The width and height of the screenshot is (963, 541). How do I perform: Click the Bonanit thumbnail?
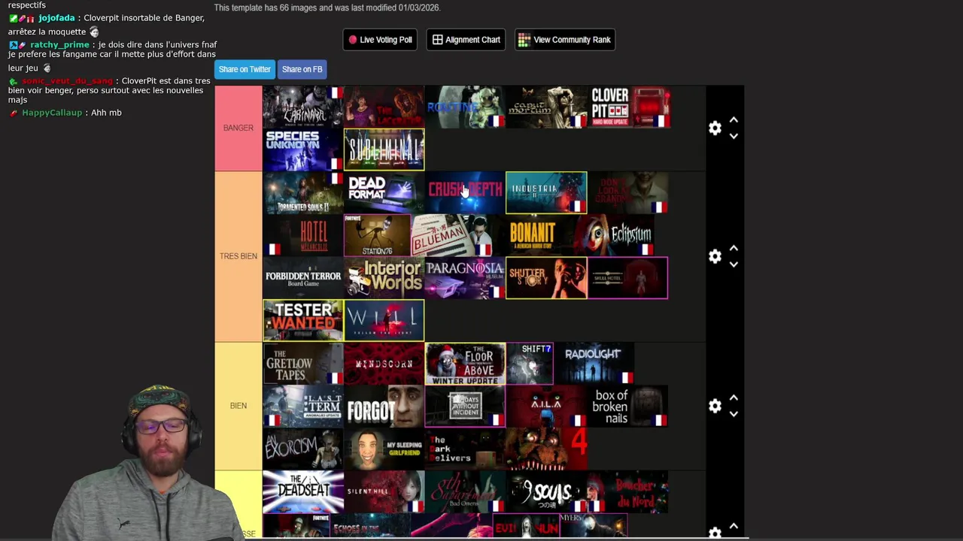point(533,235)
